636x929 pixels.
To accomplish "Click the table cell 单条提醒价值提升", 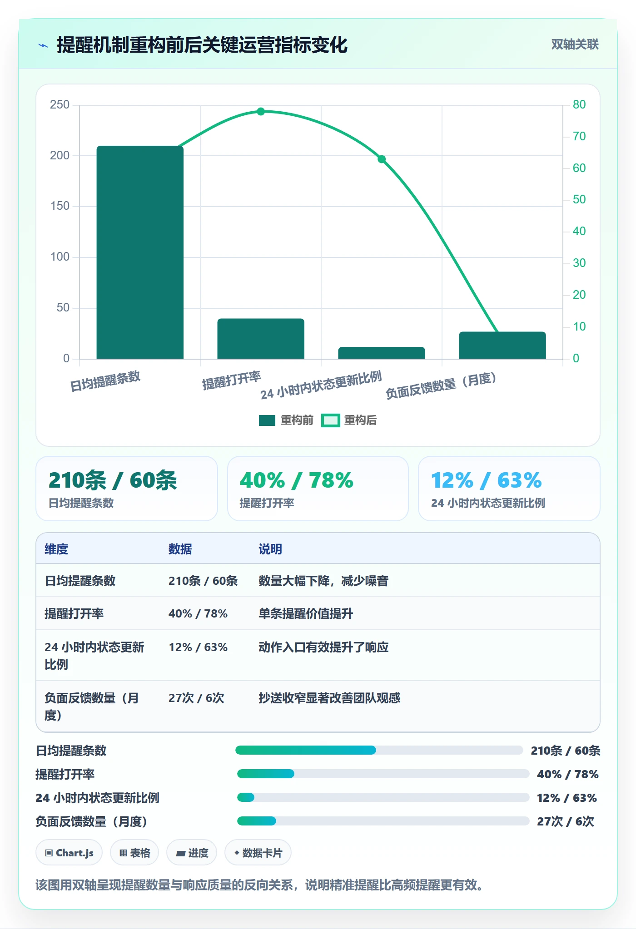I will pos(306,613).
